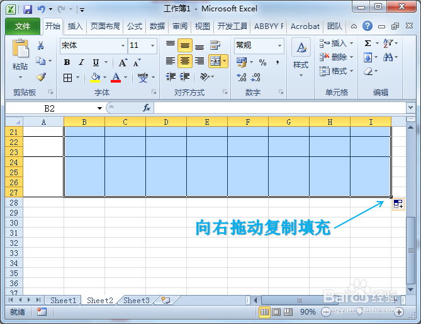Click the Sort and Filter icon
Screen dimensions: 421x324
388,43
